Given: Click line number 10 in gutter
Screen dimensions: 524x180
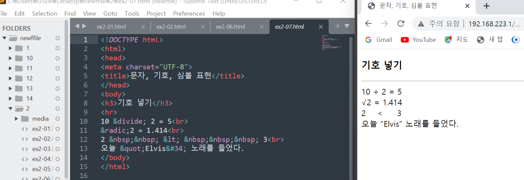Looking at the screenshot, I should pyautogui.click(x=84, y=121).
